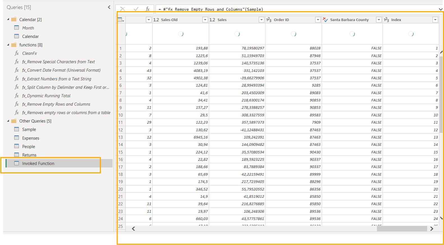Select fx_Dynamic Running Total function
This screenshot has width=444, height=245.
(46, 96)
